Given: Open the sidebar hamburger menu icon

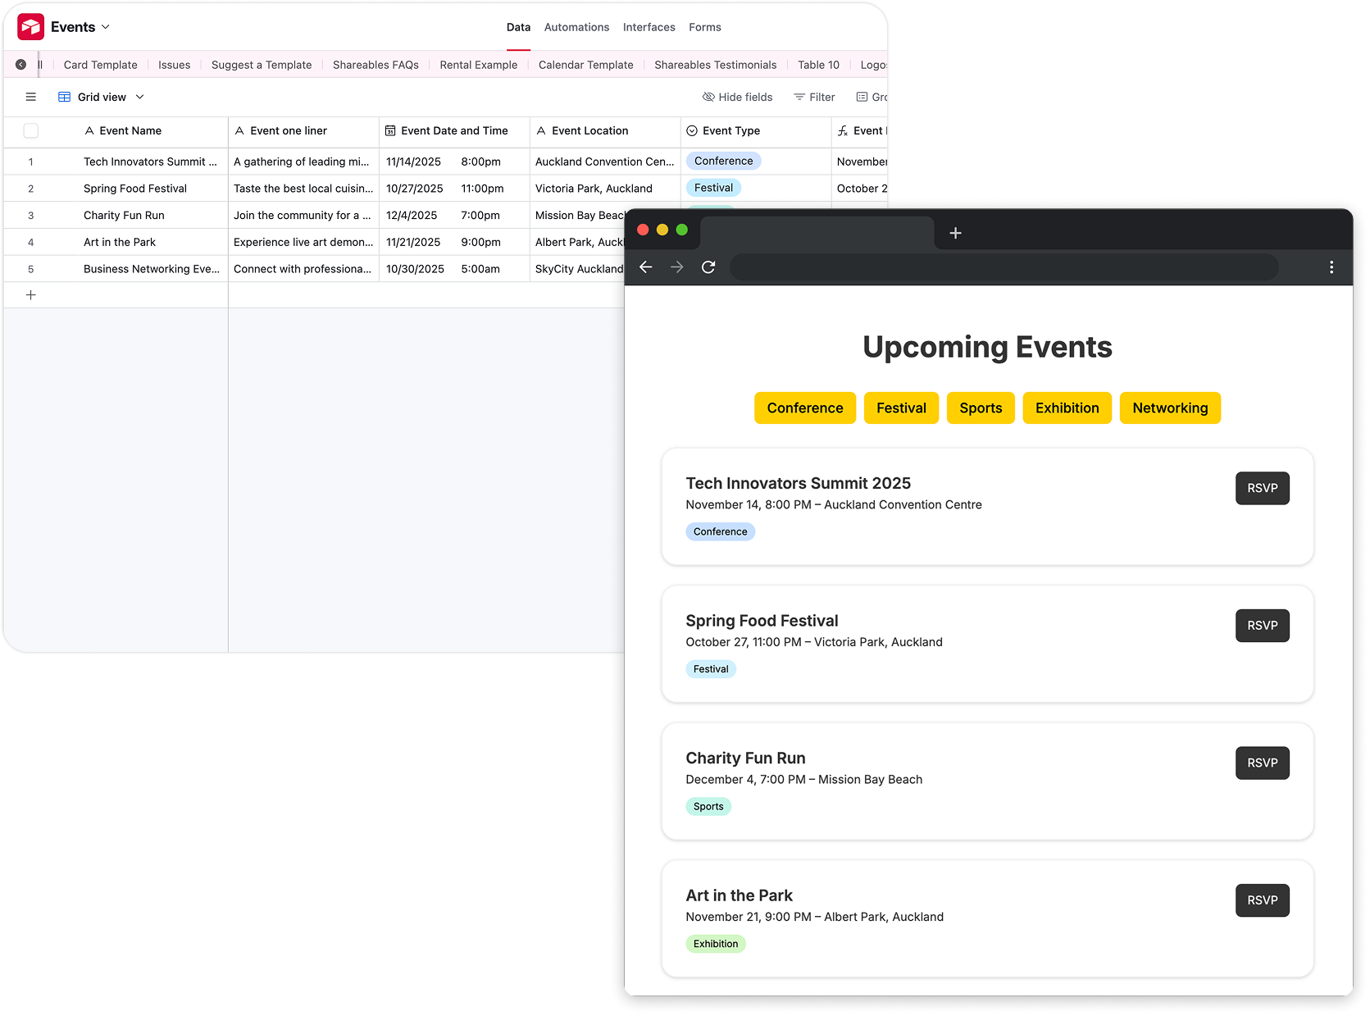Looking at the screenshot, I should 31,97.
